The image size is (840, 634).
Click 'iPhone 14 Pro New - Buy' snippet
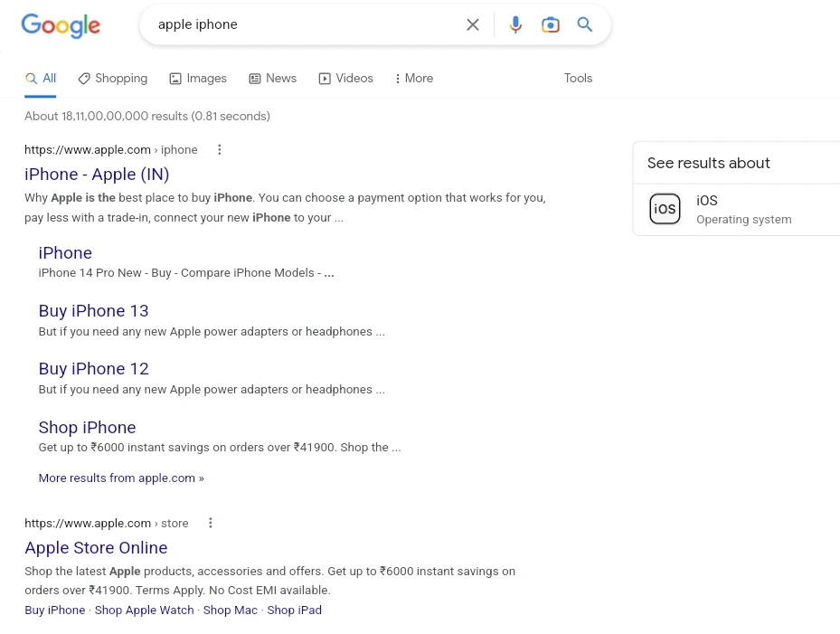pyautogui.click(x=186, y=273)
